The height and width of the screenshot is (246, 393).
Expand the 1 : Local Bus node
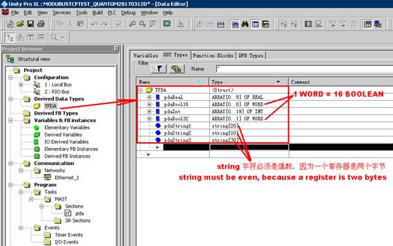21,84
